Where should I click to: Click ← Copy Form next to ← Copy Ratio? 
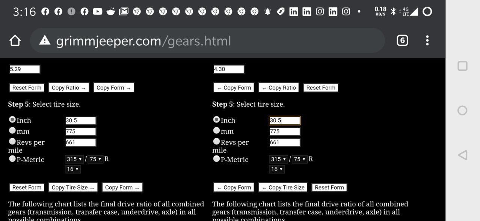tap(234, 88)
